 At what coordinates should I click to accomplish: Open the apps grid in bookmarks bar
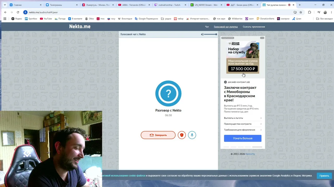tap(5, 19)
